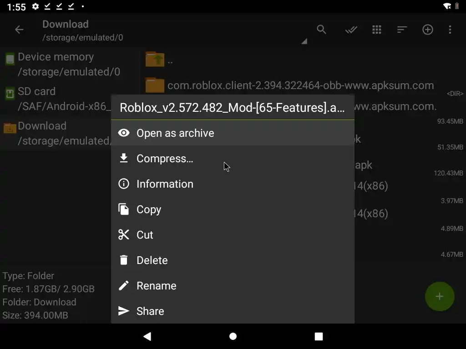
Task: Click the green floating plus button
Action: pos(440,296)
